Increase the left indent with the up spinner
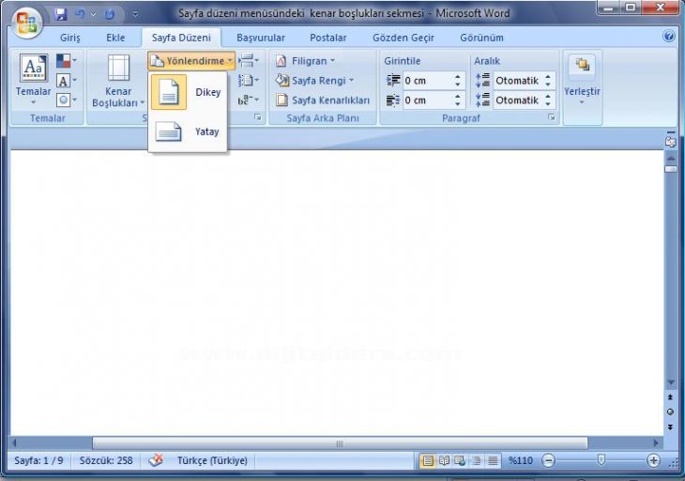 click(457, 77)
